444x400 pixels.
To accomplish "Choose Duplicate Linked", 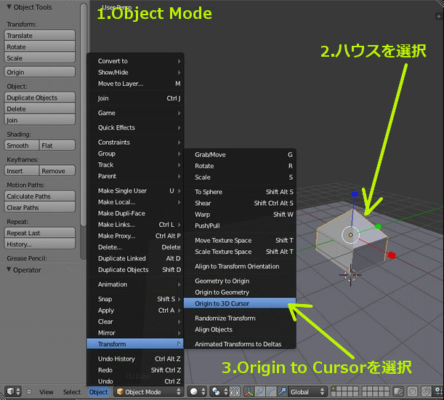I will tap(136, 258).
